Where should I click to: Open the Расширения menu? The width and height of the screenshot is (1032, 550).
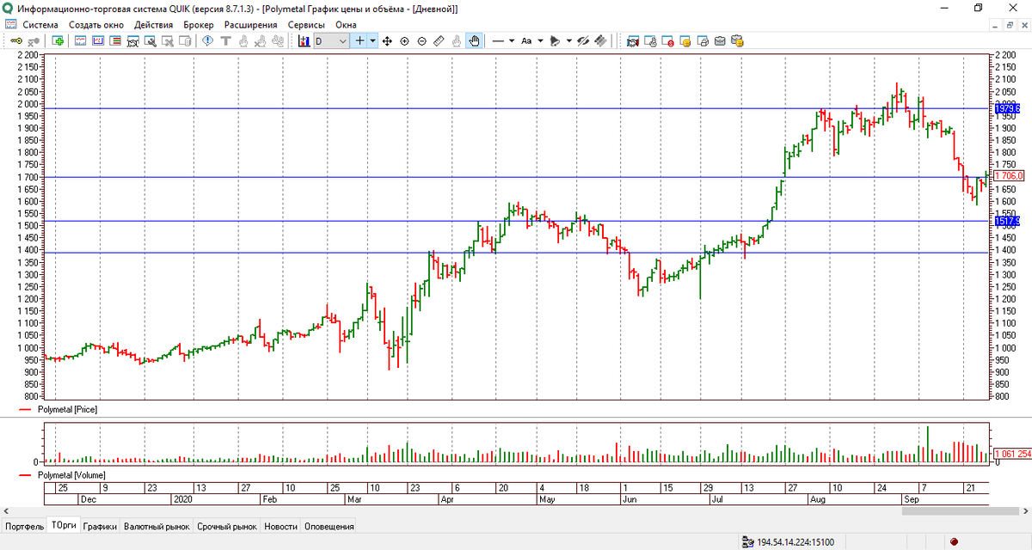click(x=251, y=25)
